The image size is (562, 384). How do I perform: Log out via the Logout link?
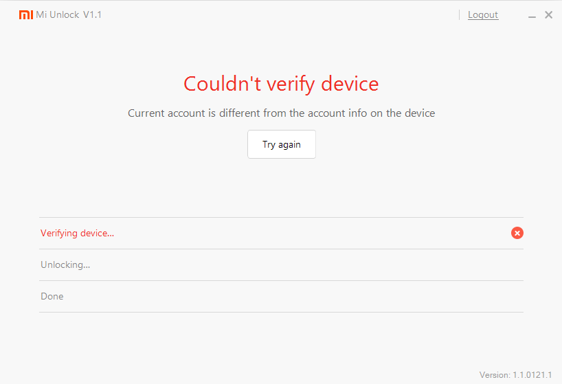click(483, 14)
